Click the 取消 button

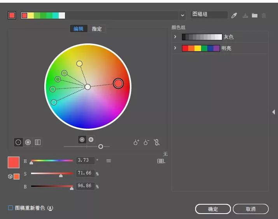251,209
